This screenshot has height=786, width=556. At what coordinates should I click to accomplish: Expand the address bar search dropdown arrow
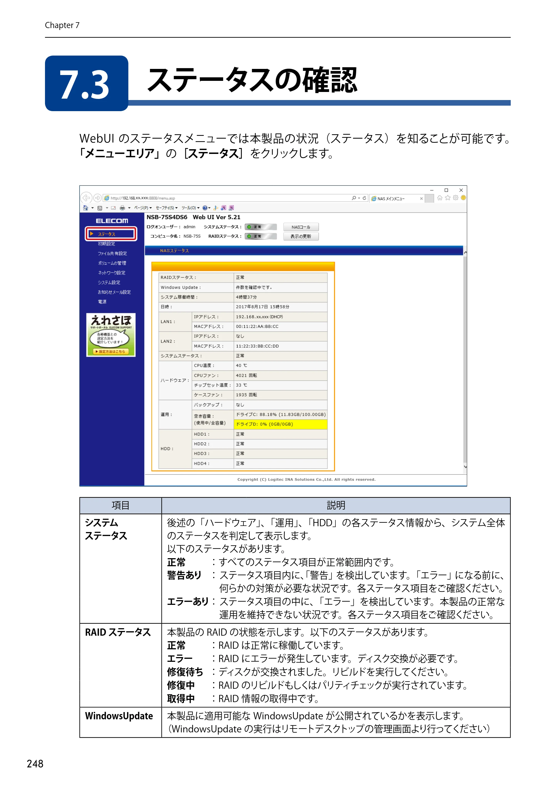[x=359, y=198]
